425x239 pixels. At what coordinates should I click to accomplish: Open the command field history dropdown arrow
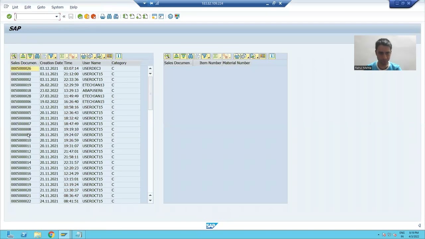[56, 16]
